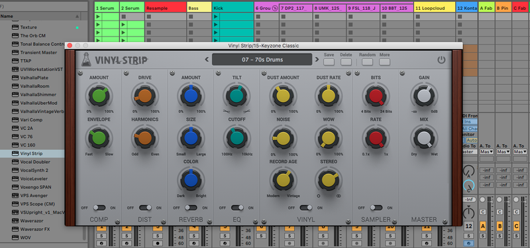Go to previous preset with left arrow
The height and width of the screenshot is (248, 530).
point(207,60)
